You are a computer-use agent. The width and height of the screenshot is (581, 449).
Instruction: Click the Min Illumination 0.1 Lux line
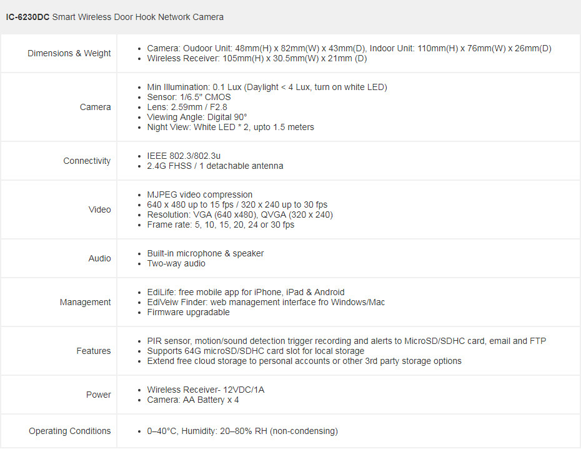267,87
